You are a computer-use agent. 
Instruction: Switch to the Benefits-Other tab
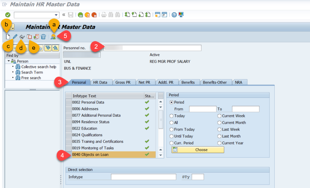(215, 82)
